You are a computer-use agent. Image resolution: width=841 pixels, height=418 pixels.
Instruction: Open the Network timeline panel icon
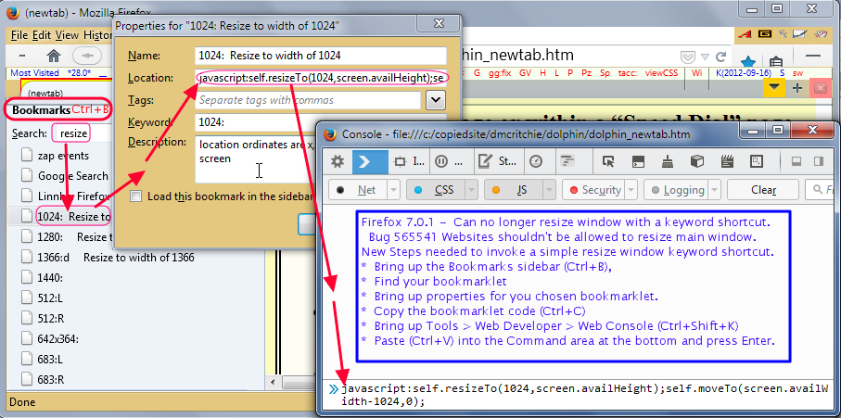click(567, 161)
